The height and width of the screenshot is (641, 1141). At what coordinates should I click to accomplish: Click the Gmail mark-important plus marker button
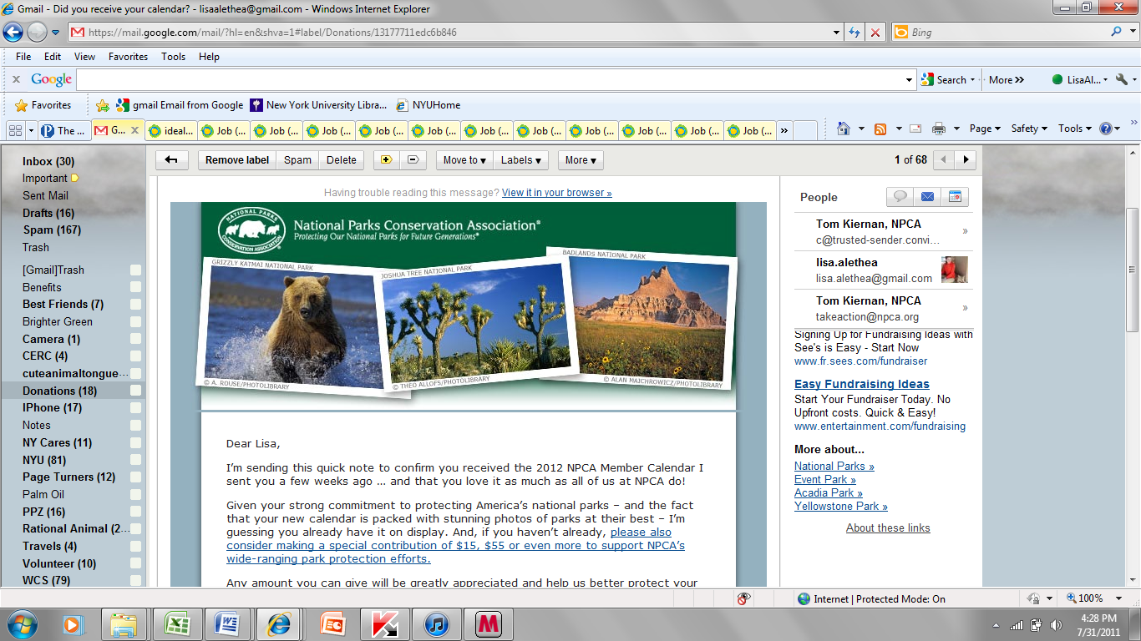click(386, 160)
